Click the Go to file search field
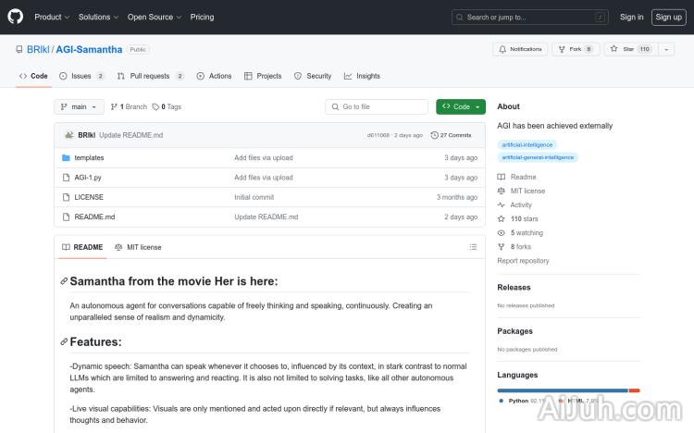The height and width of the screenshot is (433, 694). pos(377,107)
